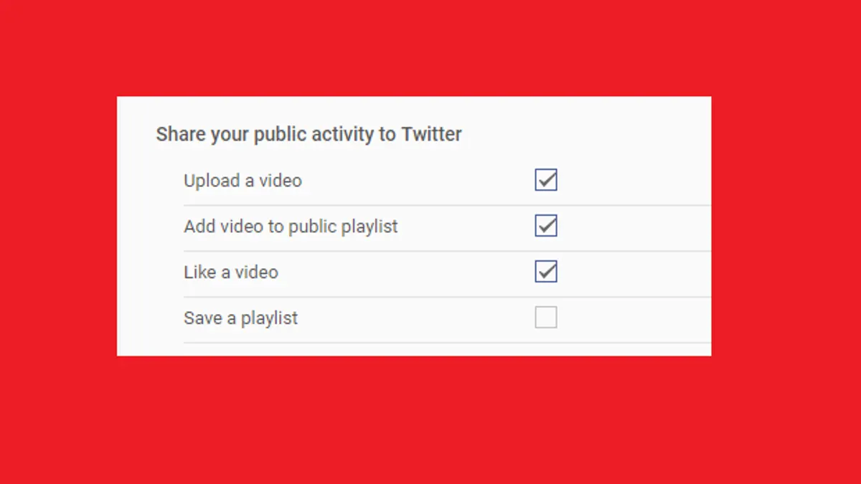Click the divider line under Save a playlist
Screen dimensions: 861x484
click(x=447, y=343)
